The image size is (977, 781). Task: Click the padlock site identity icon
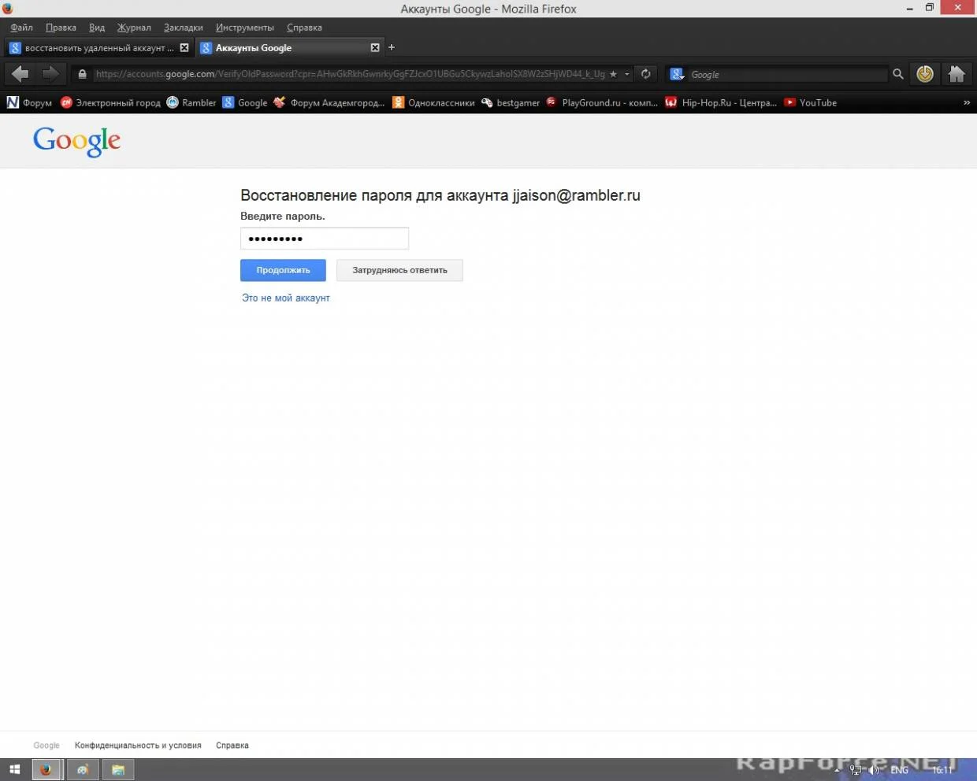(82, 74)
